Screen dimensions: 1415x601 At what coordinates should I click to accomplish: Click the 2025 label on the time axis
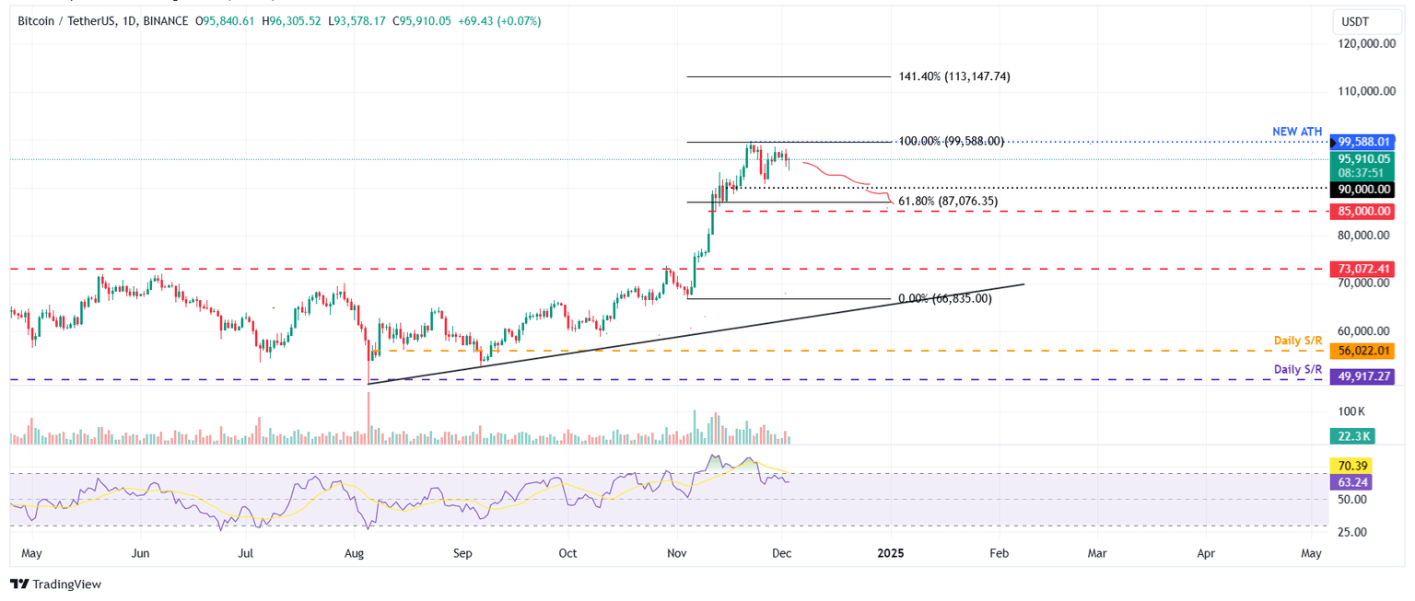click(890, 553)
